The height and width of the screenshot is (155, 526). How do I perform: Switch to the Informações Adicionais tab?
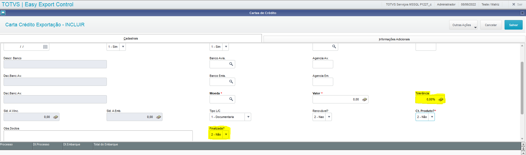[x=394, y=39]
